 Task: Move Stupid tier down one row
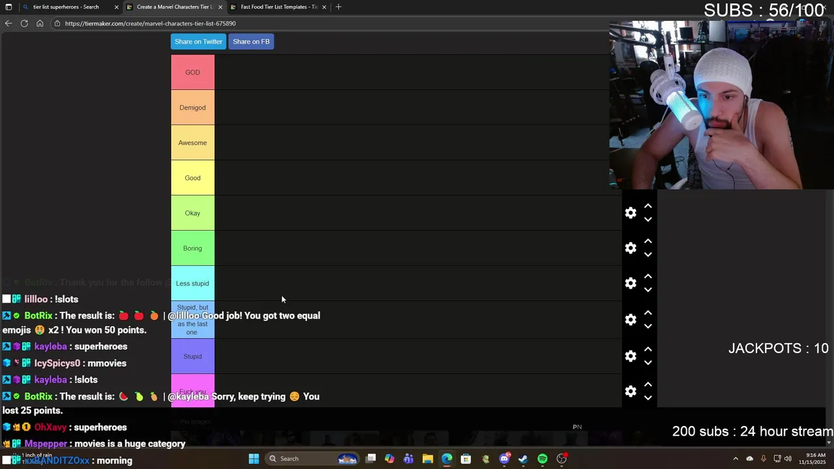(x=648, y=363)
